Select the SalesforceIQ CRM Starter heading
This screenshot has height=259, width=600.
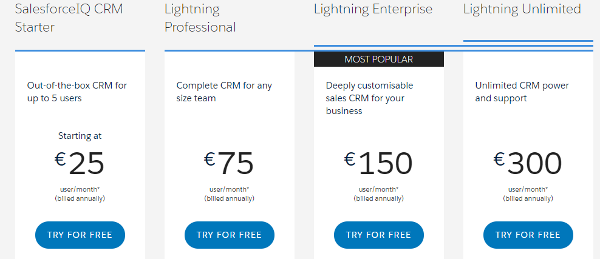69,18
